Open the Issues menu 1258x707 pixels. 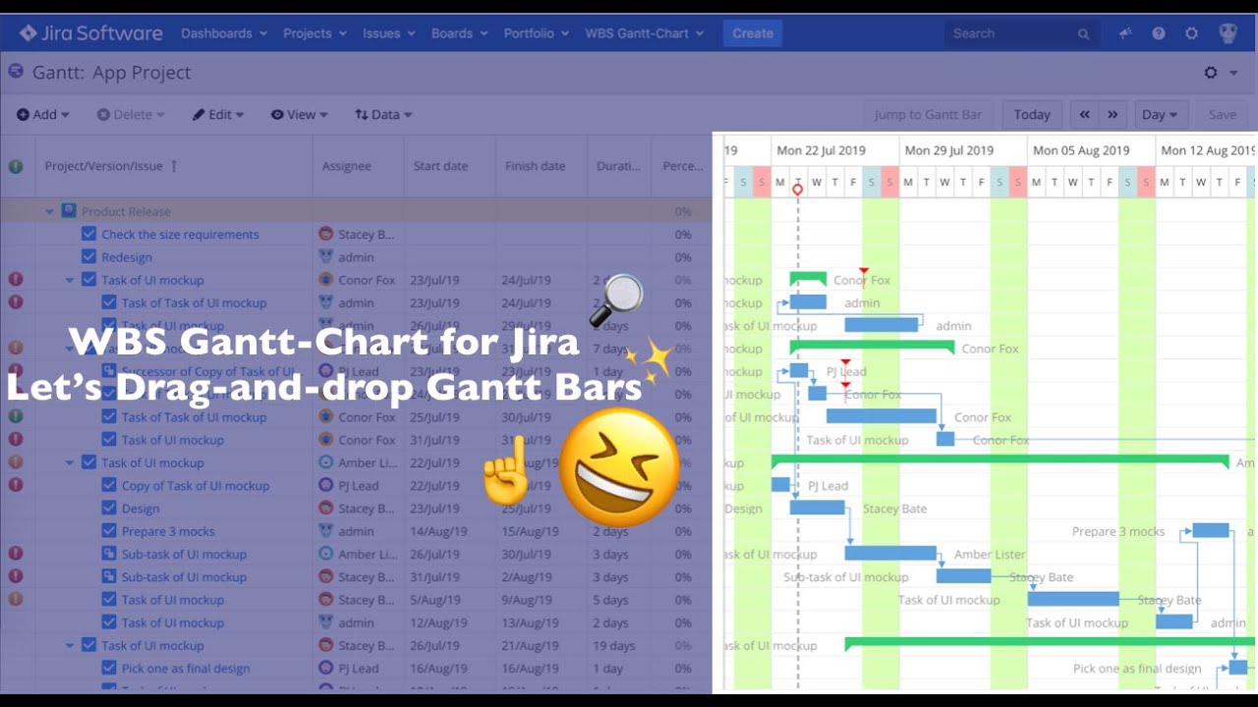click(x=389, y=33)
